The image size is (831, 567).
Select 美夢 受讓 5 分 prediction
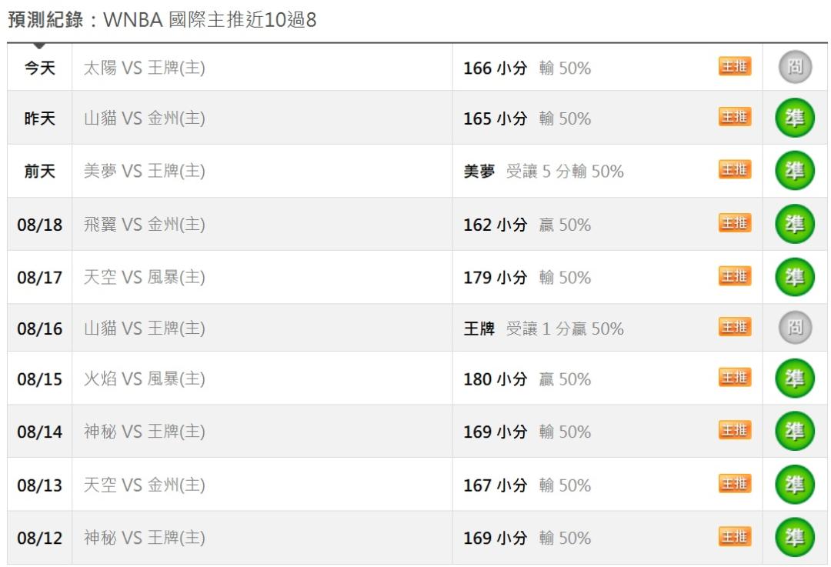(543, 171)
